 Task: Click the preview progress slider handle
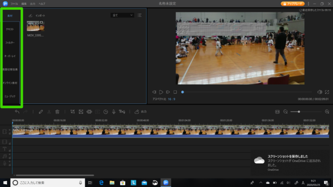point(182,92)
